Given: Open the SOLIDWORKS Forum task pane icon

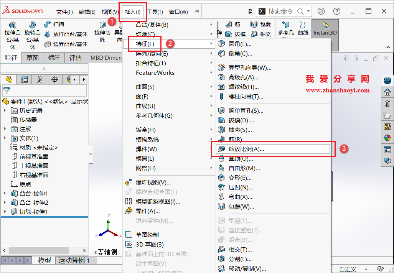Looking at the screenshot, I should pos(387,161).
